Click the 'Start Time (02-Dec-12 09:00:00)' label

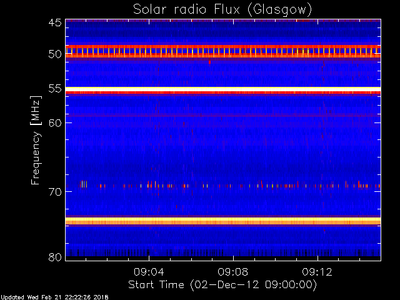(x=222, y=285)
